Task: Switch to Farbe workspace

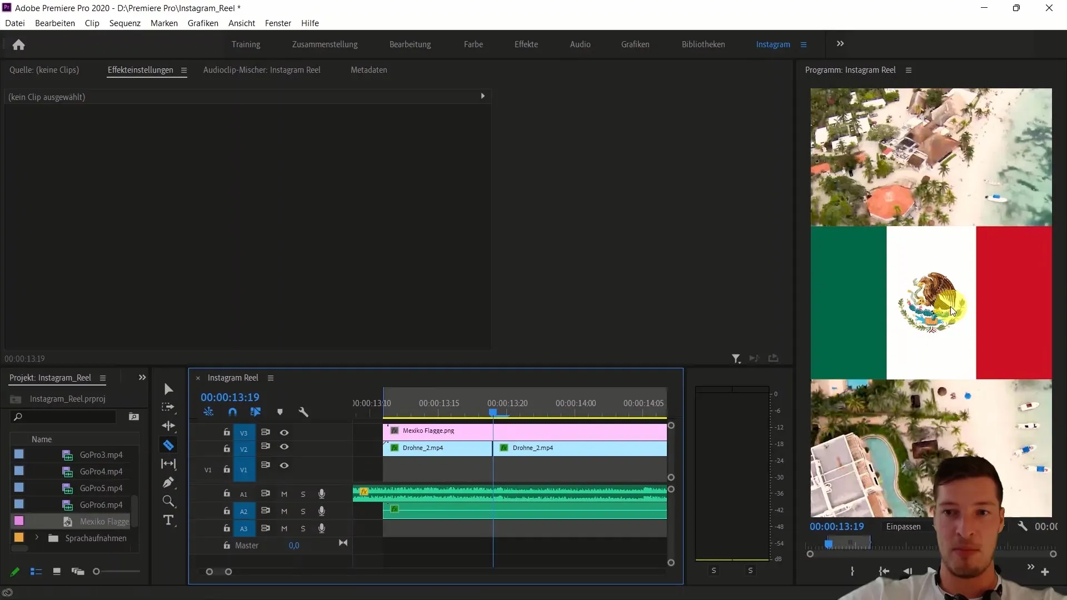Action: [x=473, y=44]
